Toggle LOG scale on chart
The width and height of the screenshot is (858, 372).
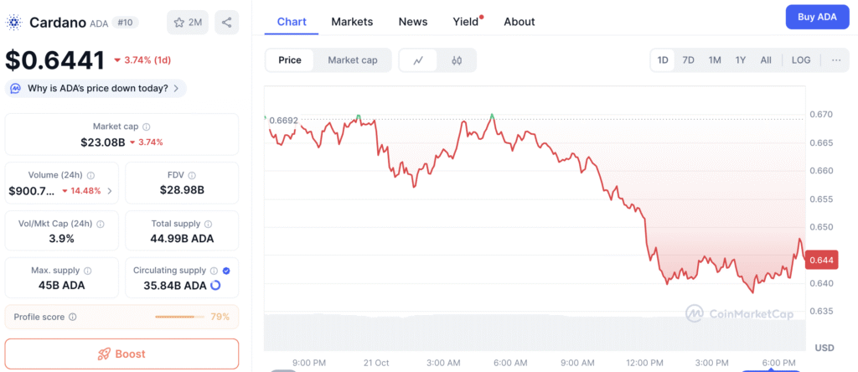[801, 60]
